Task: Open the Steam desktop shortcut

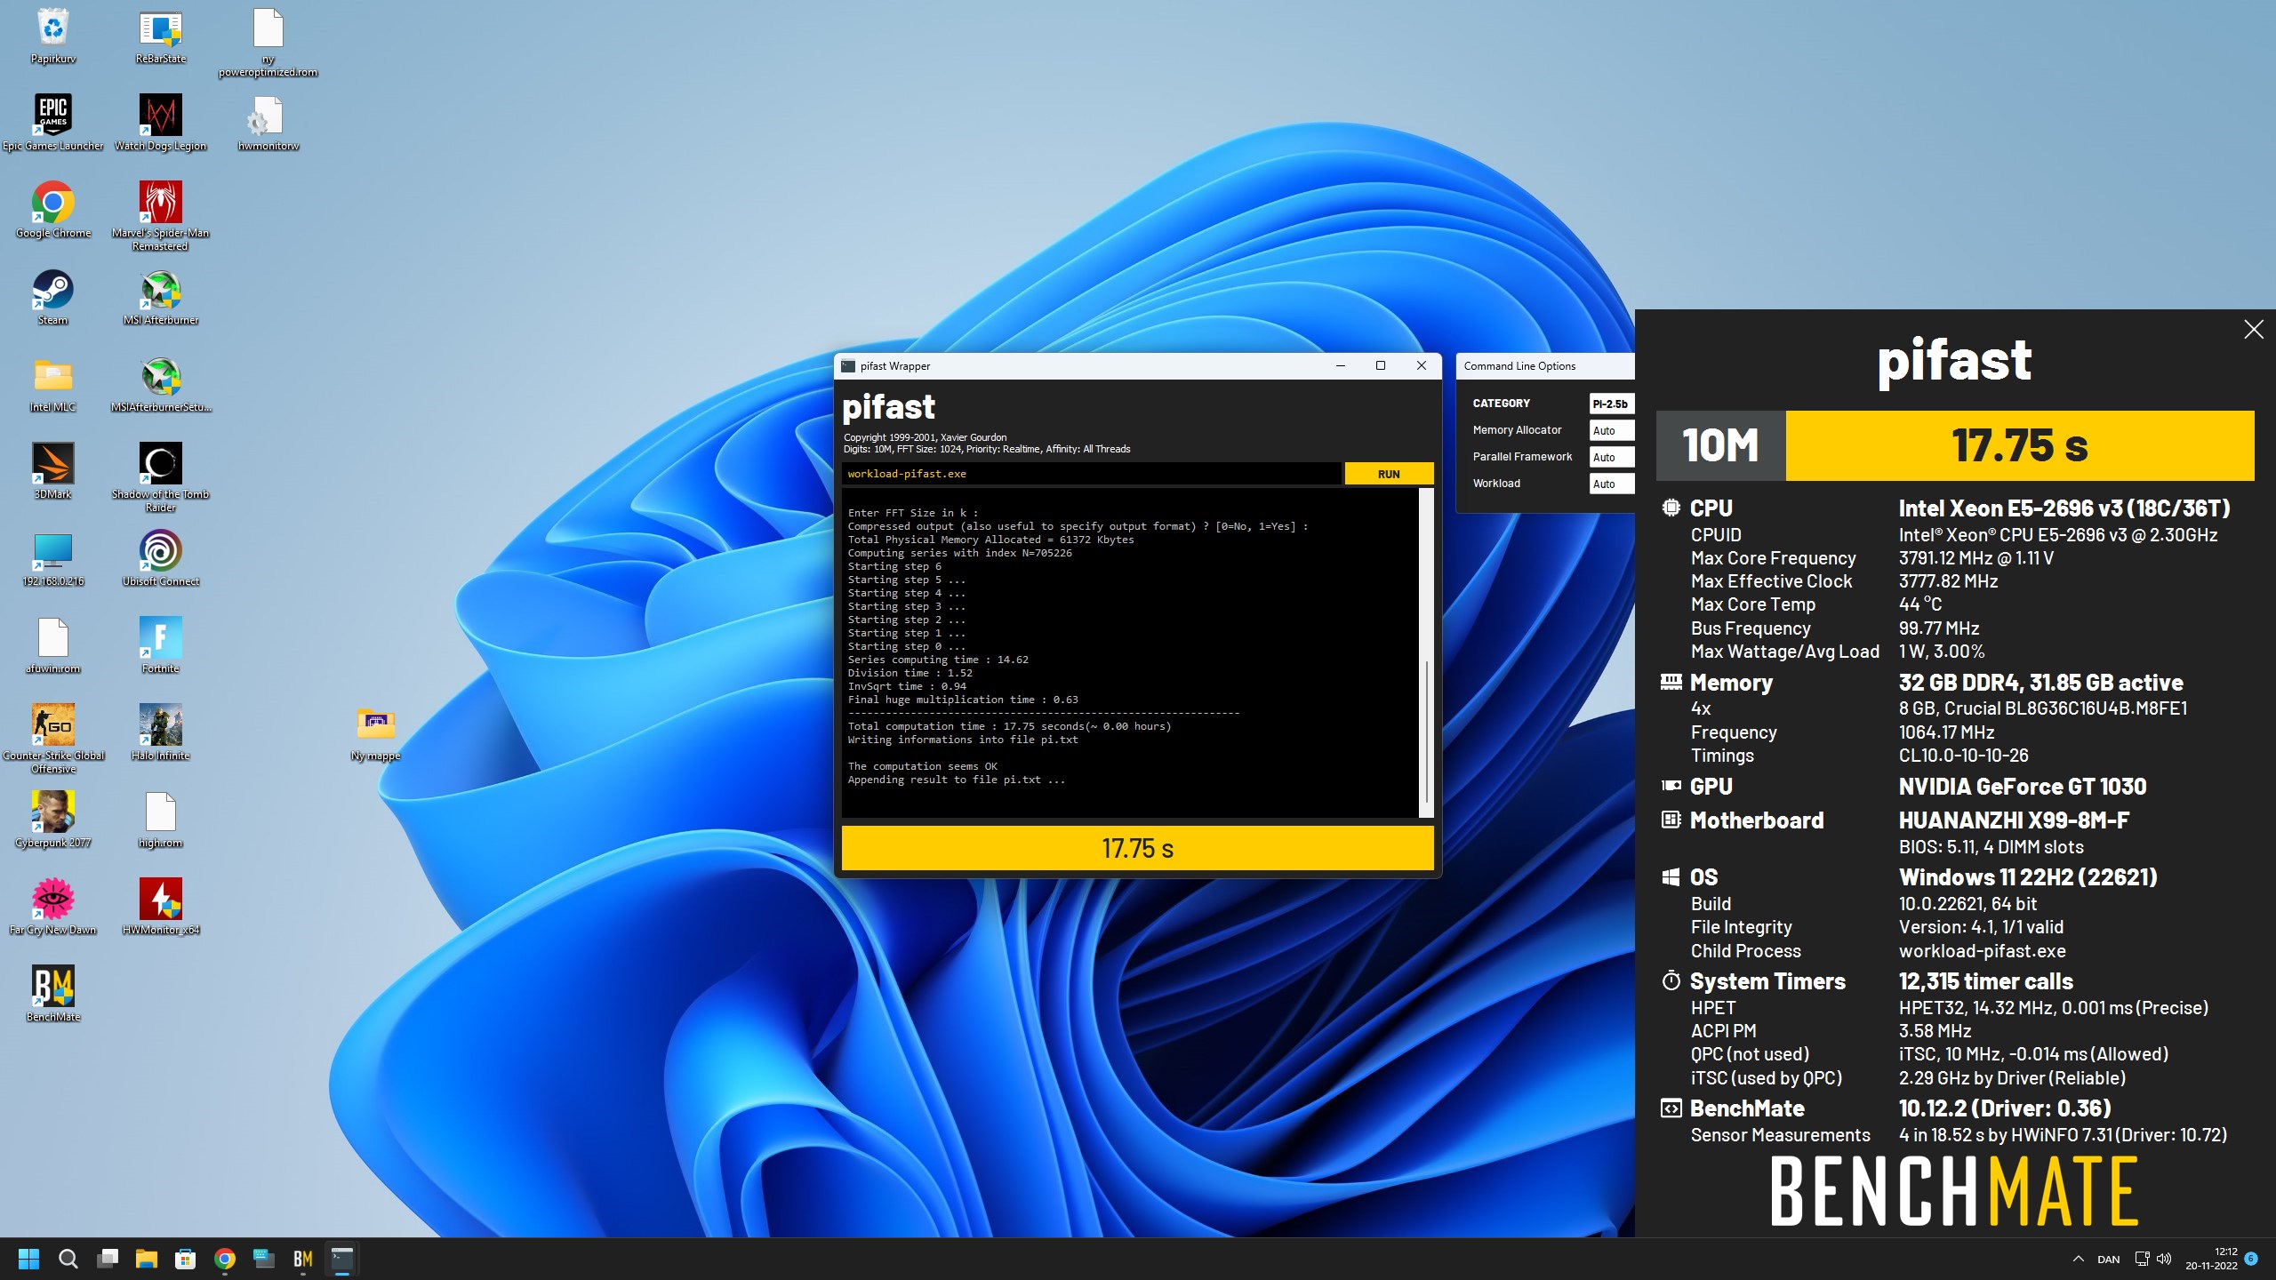Action: click(53, 297)
